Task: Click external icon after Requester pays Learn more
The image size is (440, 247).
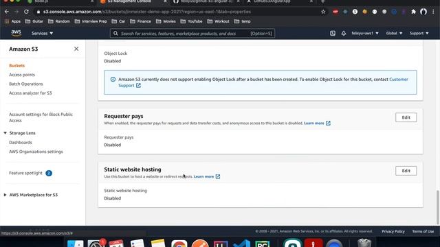Action: point(328,123)
